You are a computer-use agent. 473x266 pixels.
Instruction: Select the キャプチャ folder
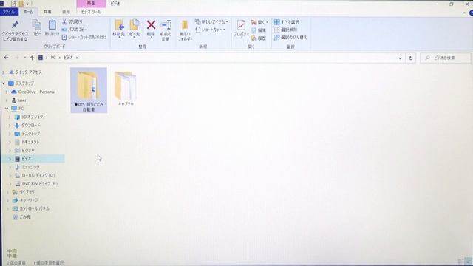click(126, 89)
